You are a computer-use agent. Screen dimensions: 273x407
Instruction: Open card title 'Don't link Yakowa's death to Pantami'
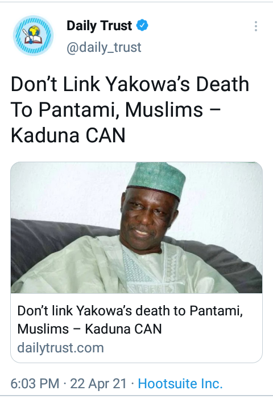point(130,310)
